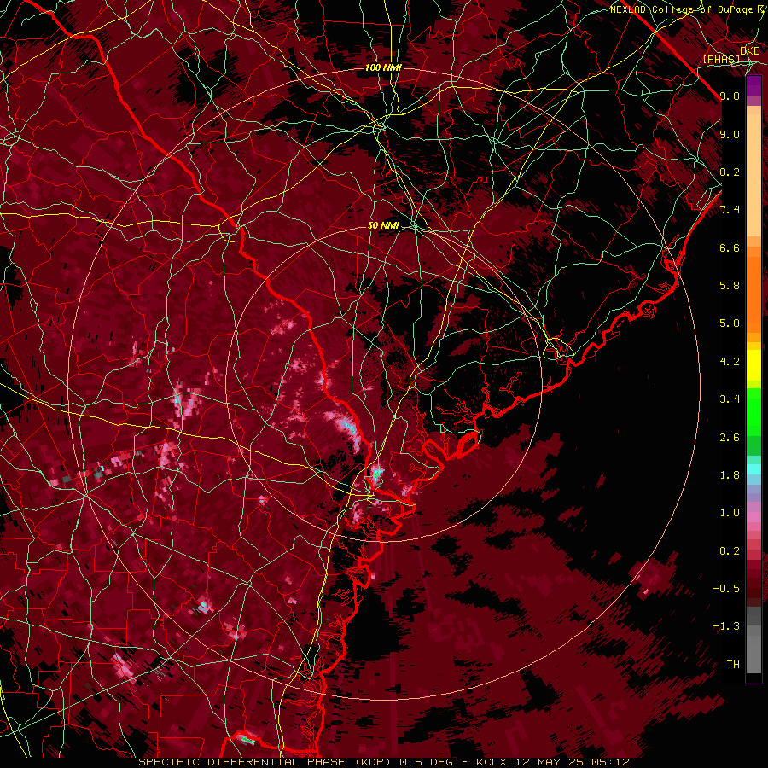Viewport: 768px width, 768px height.
Task: Click the 5.8 scale value
Action: 730,286
